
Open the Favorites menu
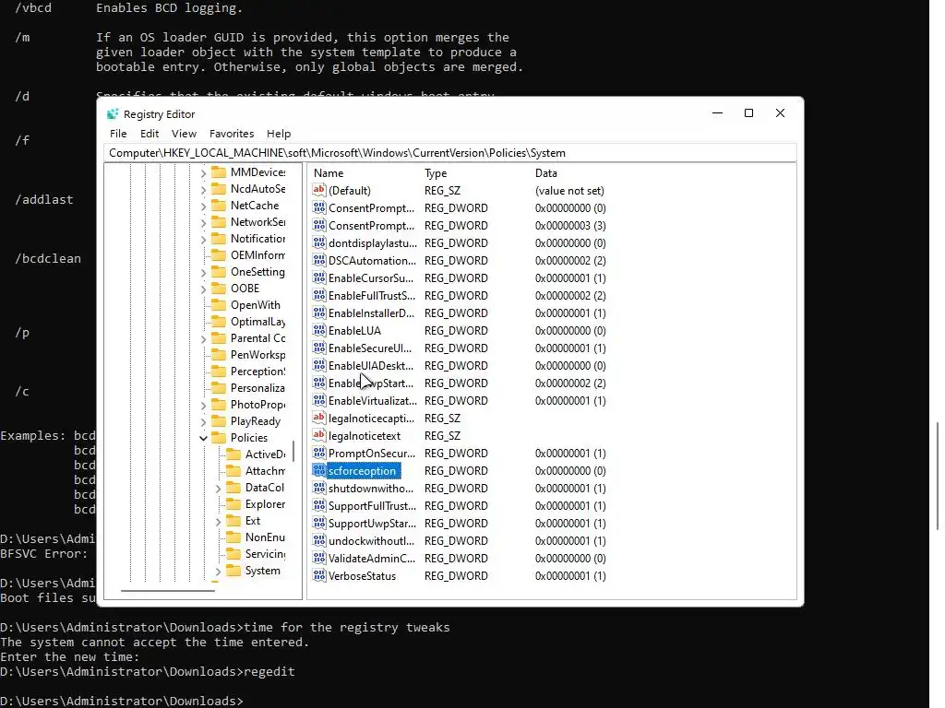tap(232, 134)
